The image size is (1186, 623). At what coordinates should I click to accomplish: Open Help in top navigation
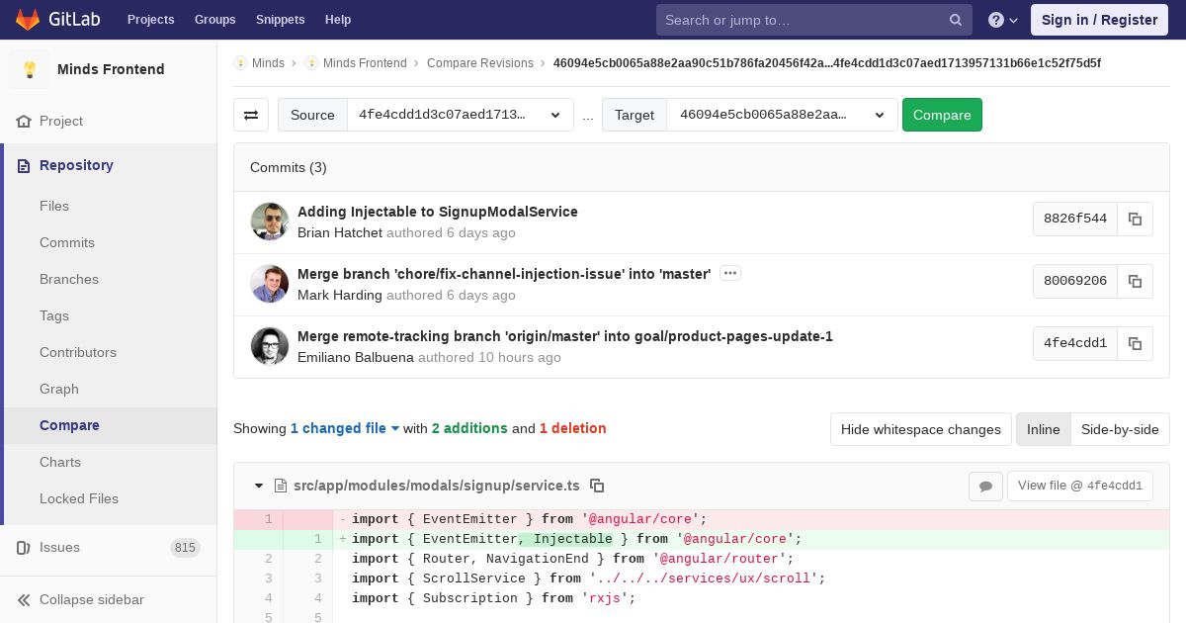pyautogui.click(x=338, y=20)
